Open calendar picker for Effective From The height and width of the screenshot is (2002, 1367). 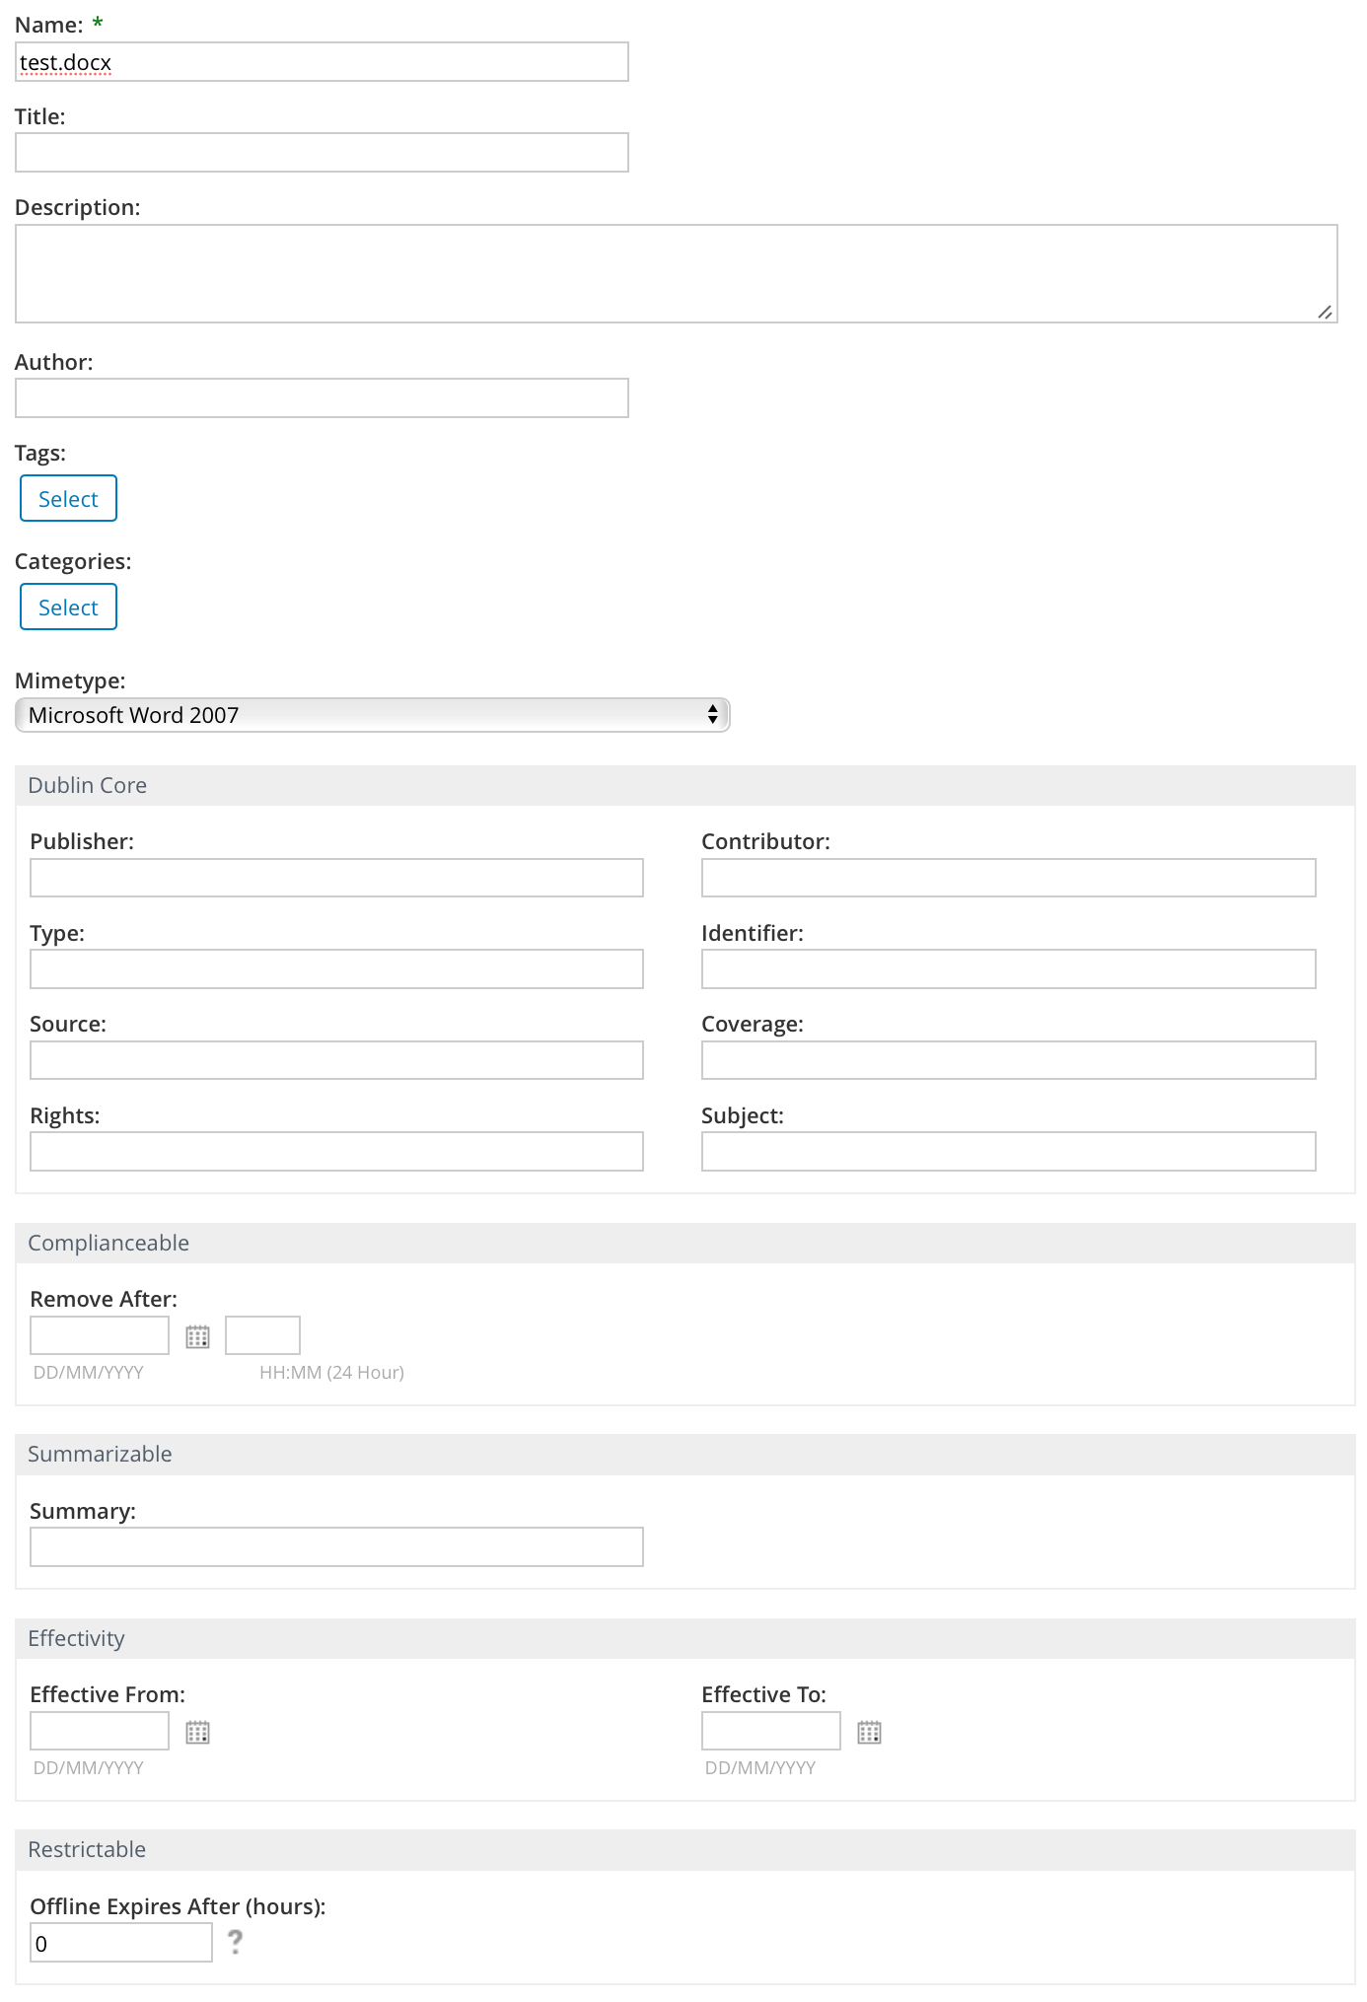click(x=197, y=1732)
